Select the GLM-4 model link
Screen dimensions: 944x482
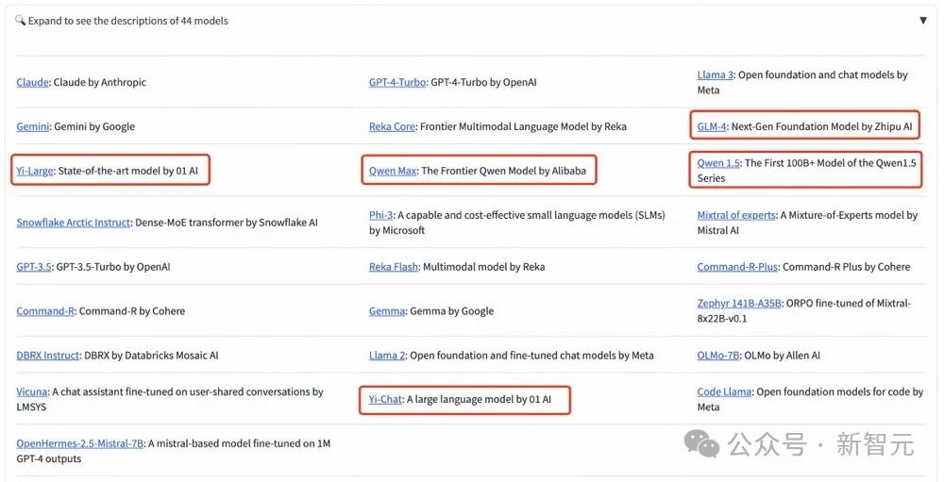(x=711, y=126)
